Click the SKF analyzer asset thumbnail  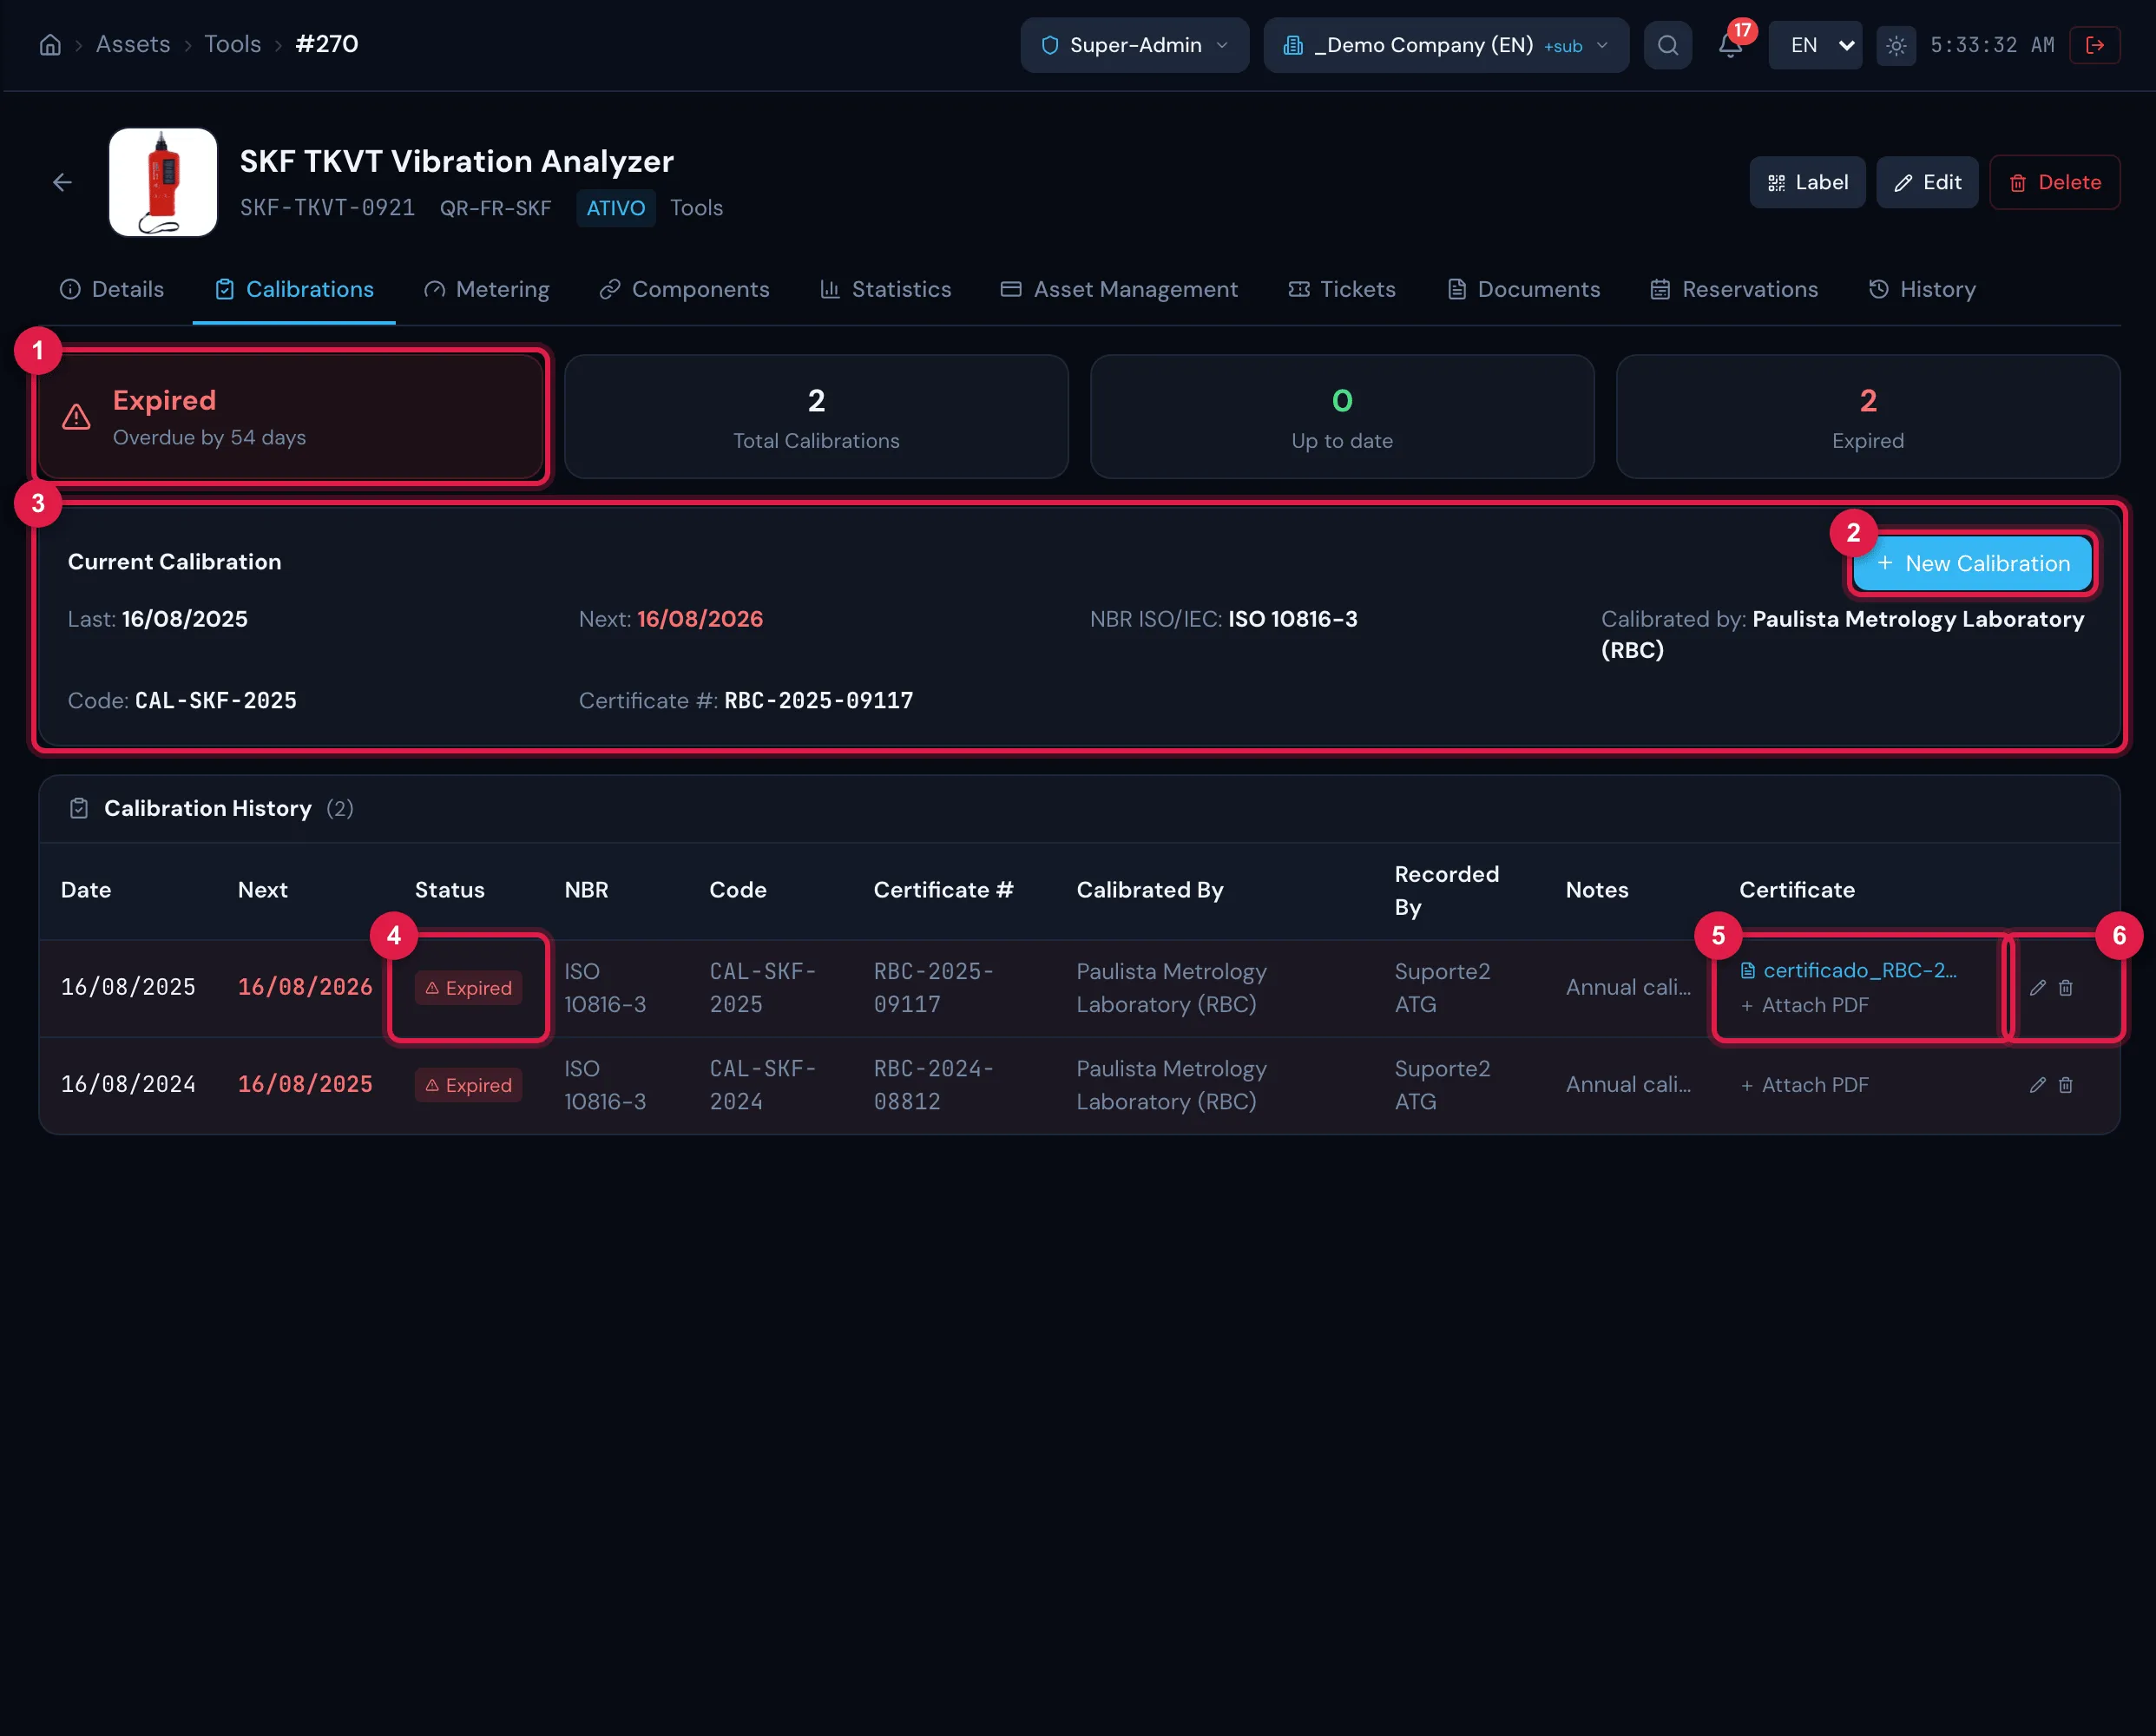[x=163, y=182]
